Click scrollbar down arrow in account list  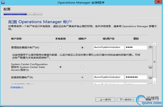coord(154,83)
